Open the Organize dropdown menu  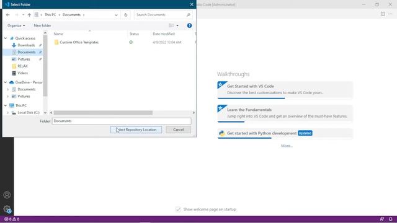coord(16,25)
